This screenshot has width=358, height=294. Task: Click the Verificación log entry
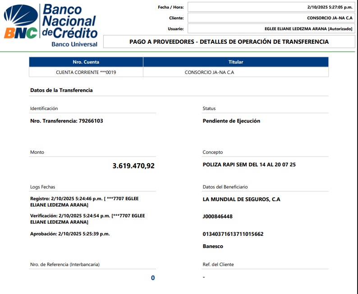[x=87, y=219]
